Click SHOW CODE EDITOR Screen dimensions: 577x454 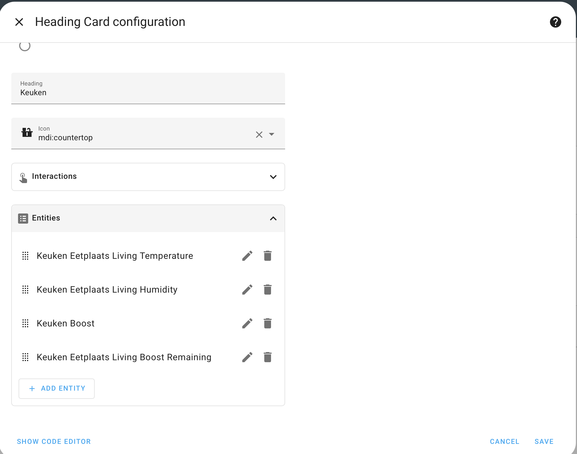pyautogui.click(x=54, y=441)
